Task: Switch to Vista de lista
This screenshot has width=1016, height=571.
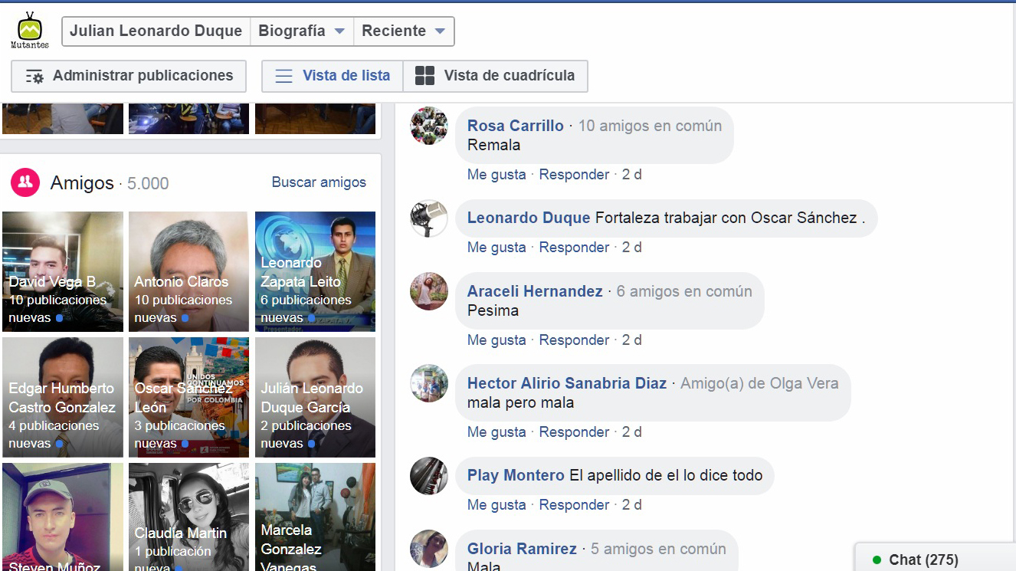Action: (333, 76)
